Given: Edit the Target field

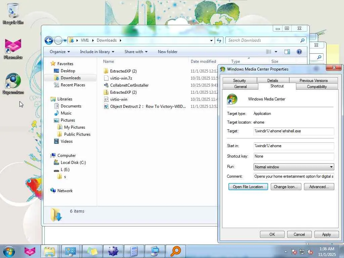Looking at the screenshot, I should [294, 131].
